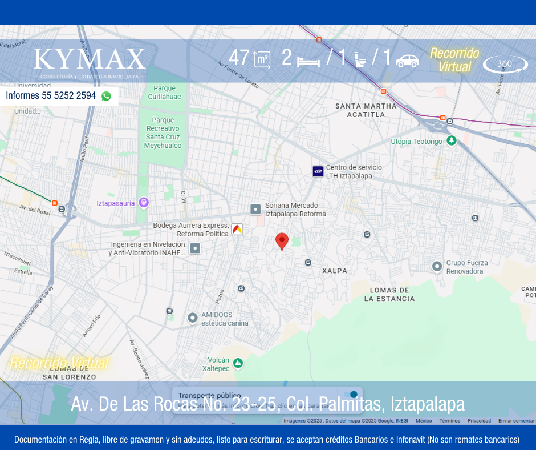The width and height of the screenshot is (536, 450).
Task: Open the Privacidad link in map footer
Action: 479,421
